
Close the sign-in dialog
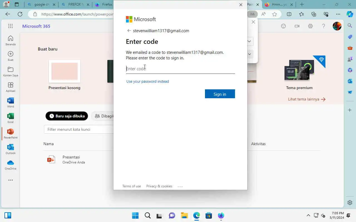(x=241, y=5)
